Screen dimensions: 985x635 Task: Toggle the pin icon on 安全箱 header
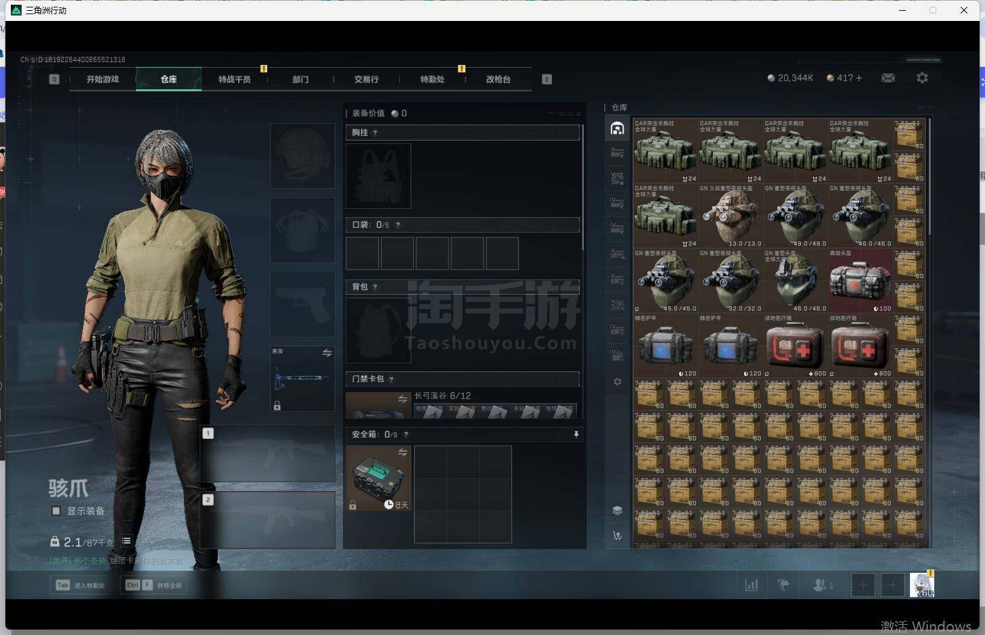(x=576, y=434)
